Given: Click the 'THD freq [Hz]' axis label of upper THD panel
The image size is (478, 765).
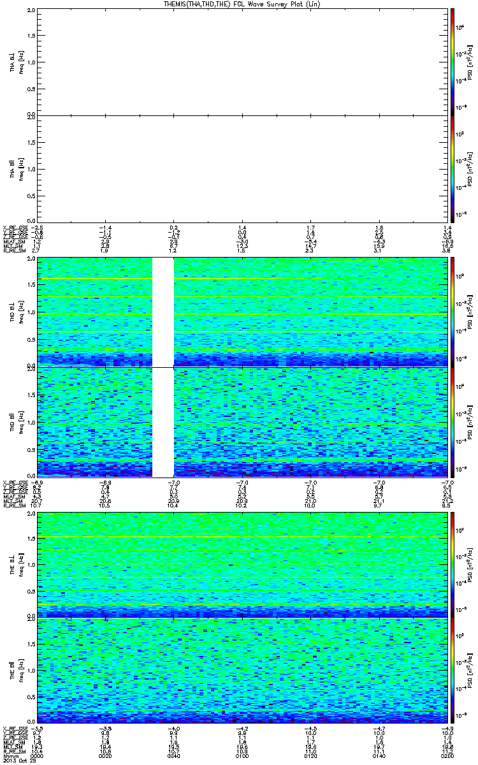Looking at the screenshot, I should pyautogui.click(x=16, y=312).
